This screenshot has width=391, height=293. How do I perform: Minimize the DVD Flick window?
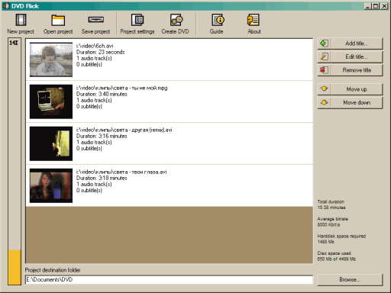pyautogui.click(x=367, y=6)
